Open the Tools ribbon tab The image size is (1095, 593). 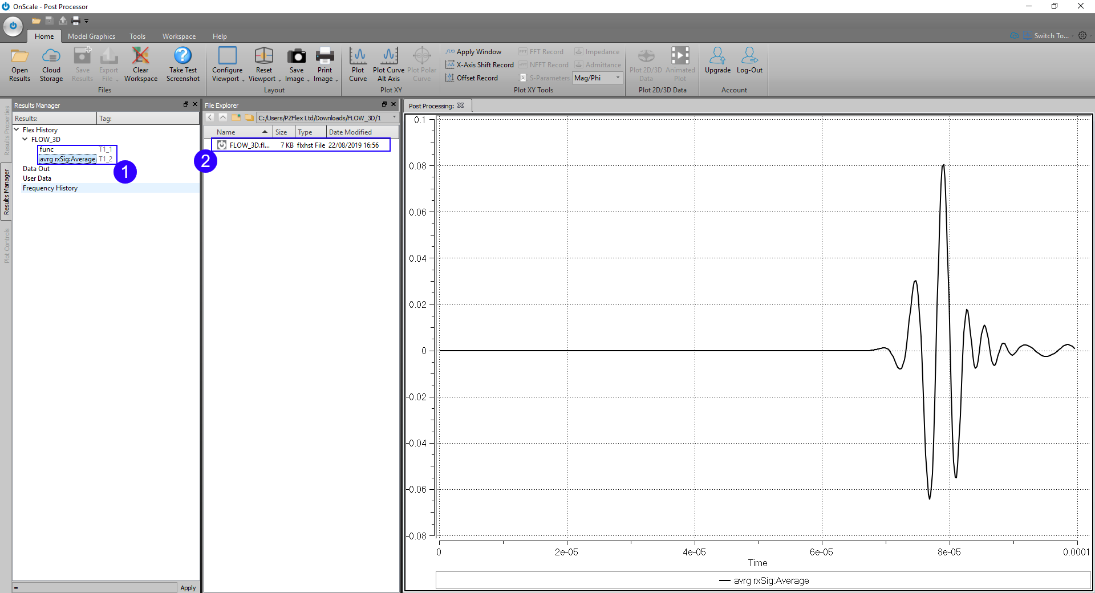(x=137, y=36)
